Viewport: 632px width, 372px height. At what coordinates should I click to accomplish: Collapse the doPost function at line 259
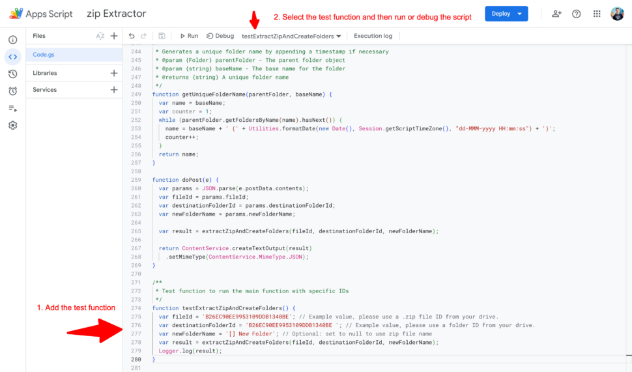coord(147,180)
